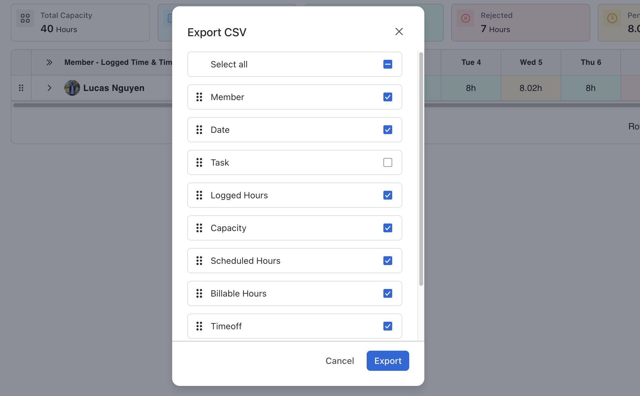Click the Logged Hours label

(x=239, y=195)
